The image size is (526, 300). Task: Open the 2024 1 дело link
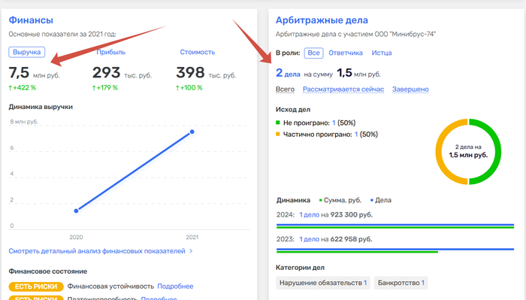pos(309,215)
